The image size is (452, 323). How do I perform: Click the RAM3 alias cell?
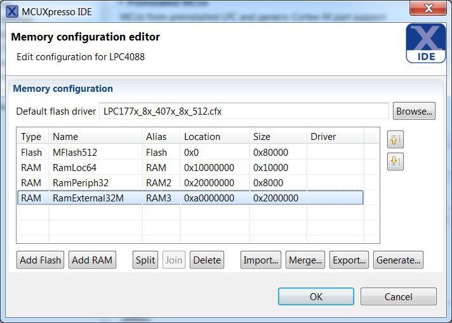pos(161,198)
